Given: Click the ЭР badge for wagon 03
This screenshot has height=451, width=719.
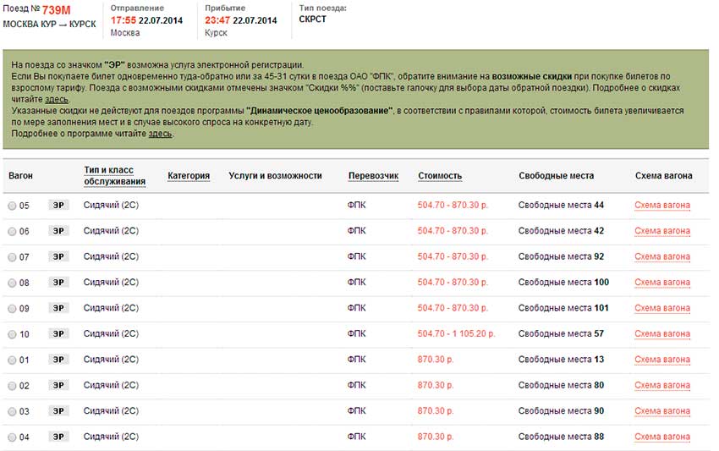Looking at the screenshot, I should click(x=58, y=410).
